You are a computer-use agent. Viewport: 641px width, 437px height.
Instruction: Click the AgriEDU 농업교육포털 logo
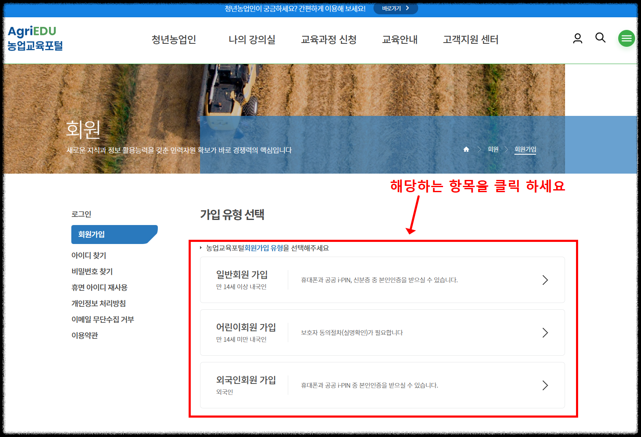pos(35,38)
